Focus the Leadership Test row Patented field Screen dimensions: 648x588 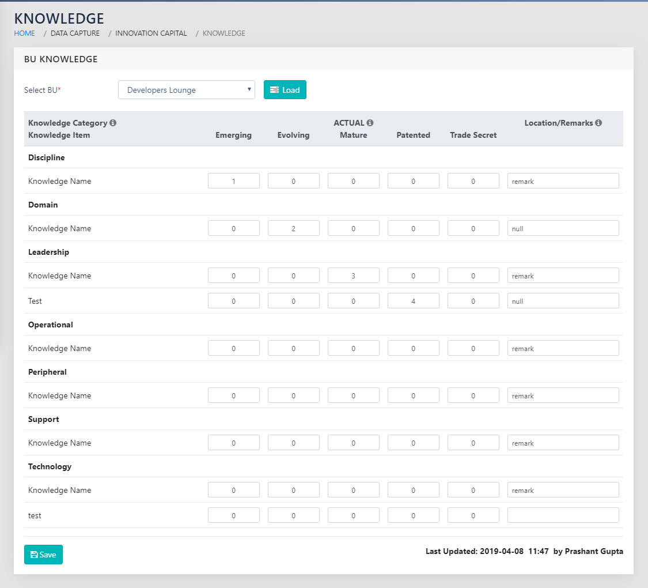click(413, 301)
